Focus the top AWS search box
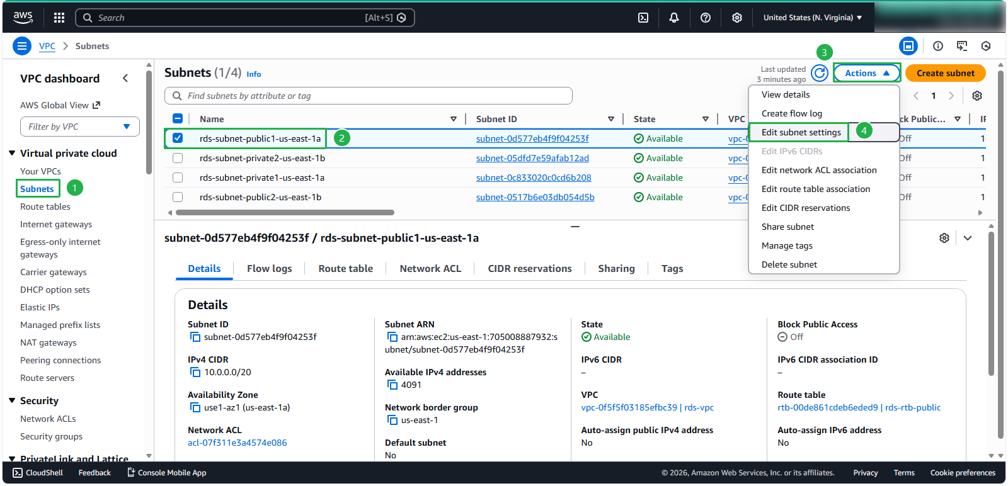1008x486 pixels. (x=245, y=18)
